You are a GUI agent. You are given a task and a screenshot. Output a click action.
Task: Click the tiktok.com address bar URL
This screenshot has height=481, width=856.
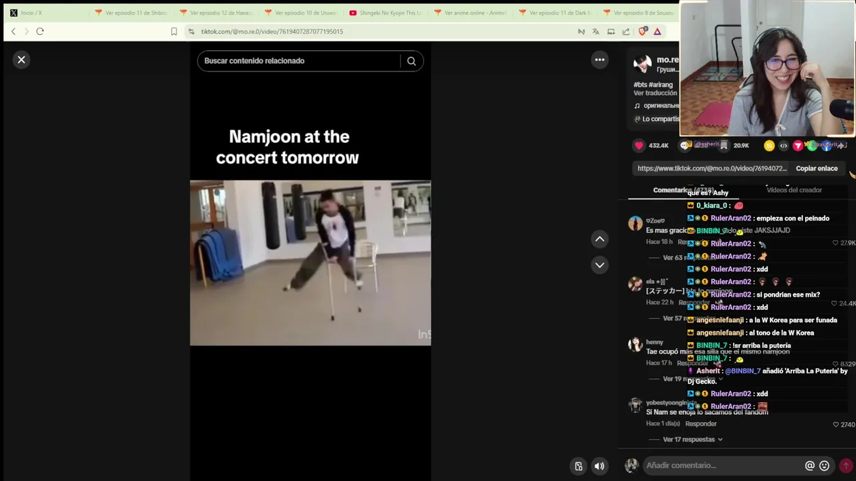point(272,31)
